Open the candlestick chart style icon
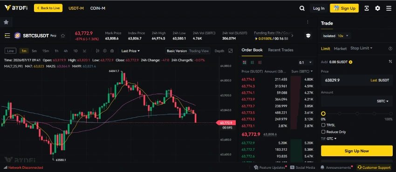The height and width of the screenshot is (172, 396). pyautogui.click(x=97, y=51)
